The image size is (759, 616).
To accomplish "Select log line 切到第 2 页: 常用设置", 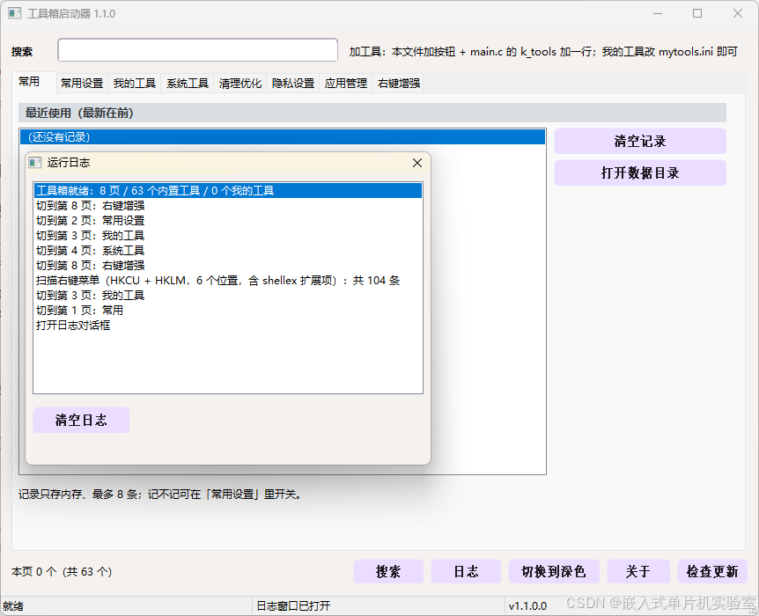I will (x=228, y=221).
